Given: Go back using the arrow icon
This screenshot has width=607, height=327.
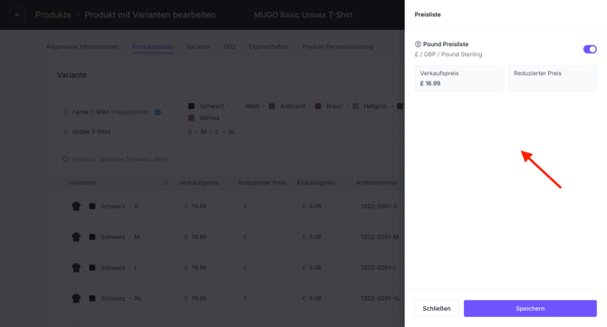Looking at the screenshot, I should (17, 14).
